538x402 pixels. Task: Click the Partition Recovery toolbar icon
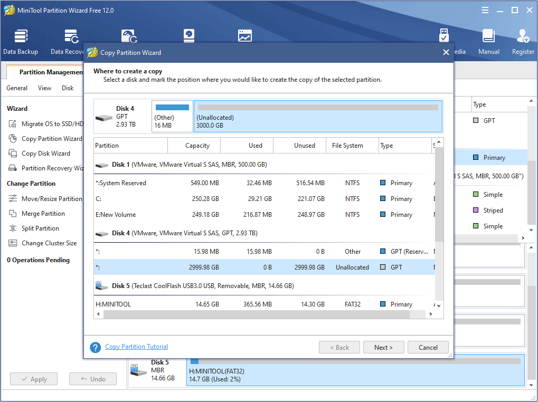129,36
